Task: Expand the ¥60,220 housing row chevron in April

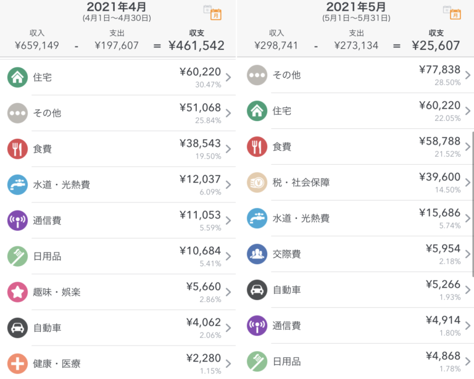Action: click(228, 77)
